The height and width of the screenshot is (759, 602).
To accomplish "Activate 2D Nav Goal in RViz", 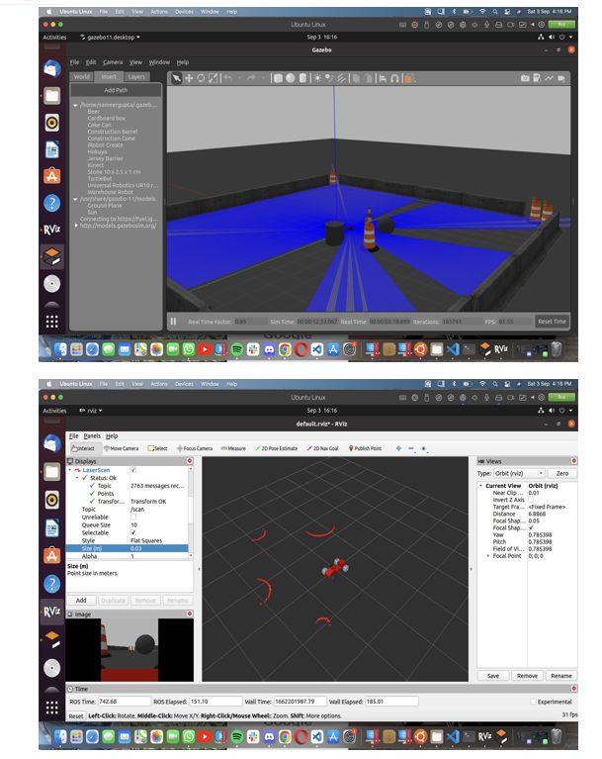I will [x=323, y=448].
